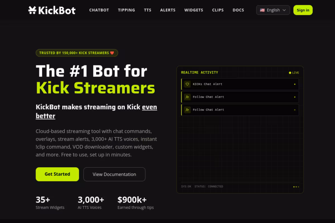The height and width of the screenshot is (223, 335).
Task: Click the trusted by 150,000+ Kick streamers badge
Action: [x=77, y=53]
